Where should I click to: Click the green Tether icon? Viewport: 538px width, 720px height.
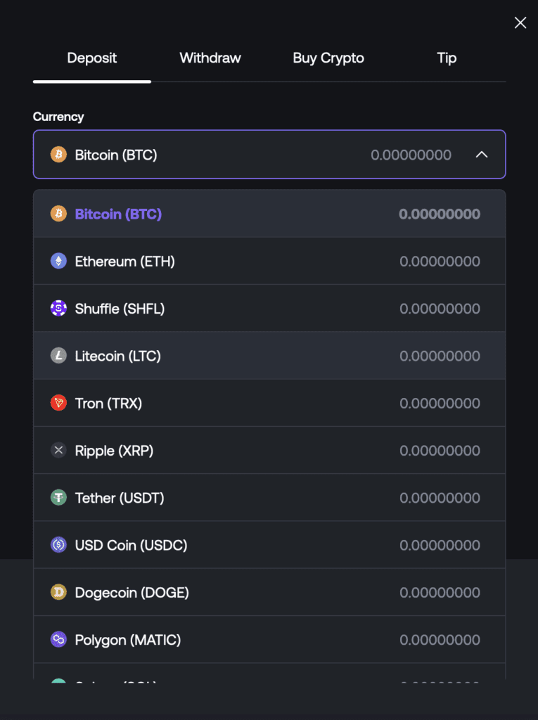(58, 497)
